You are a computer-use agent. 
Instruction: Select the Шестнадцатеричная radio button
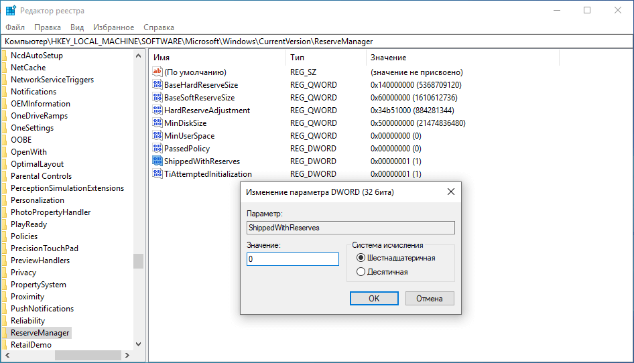361,258
